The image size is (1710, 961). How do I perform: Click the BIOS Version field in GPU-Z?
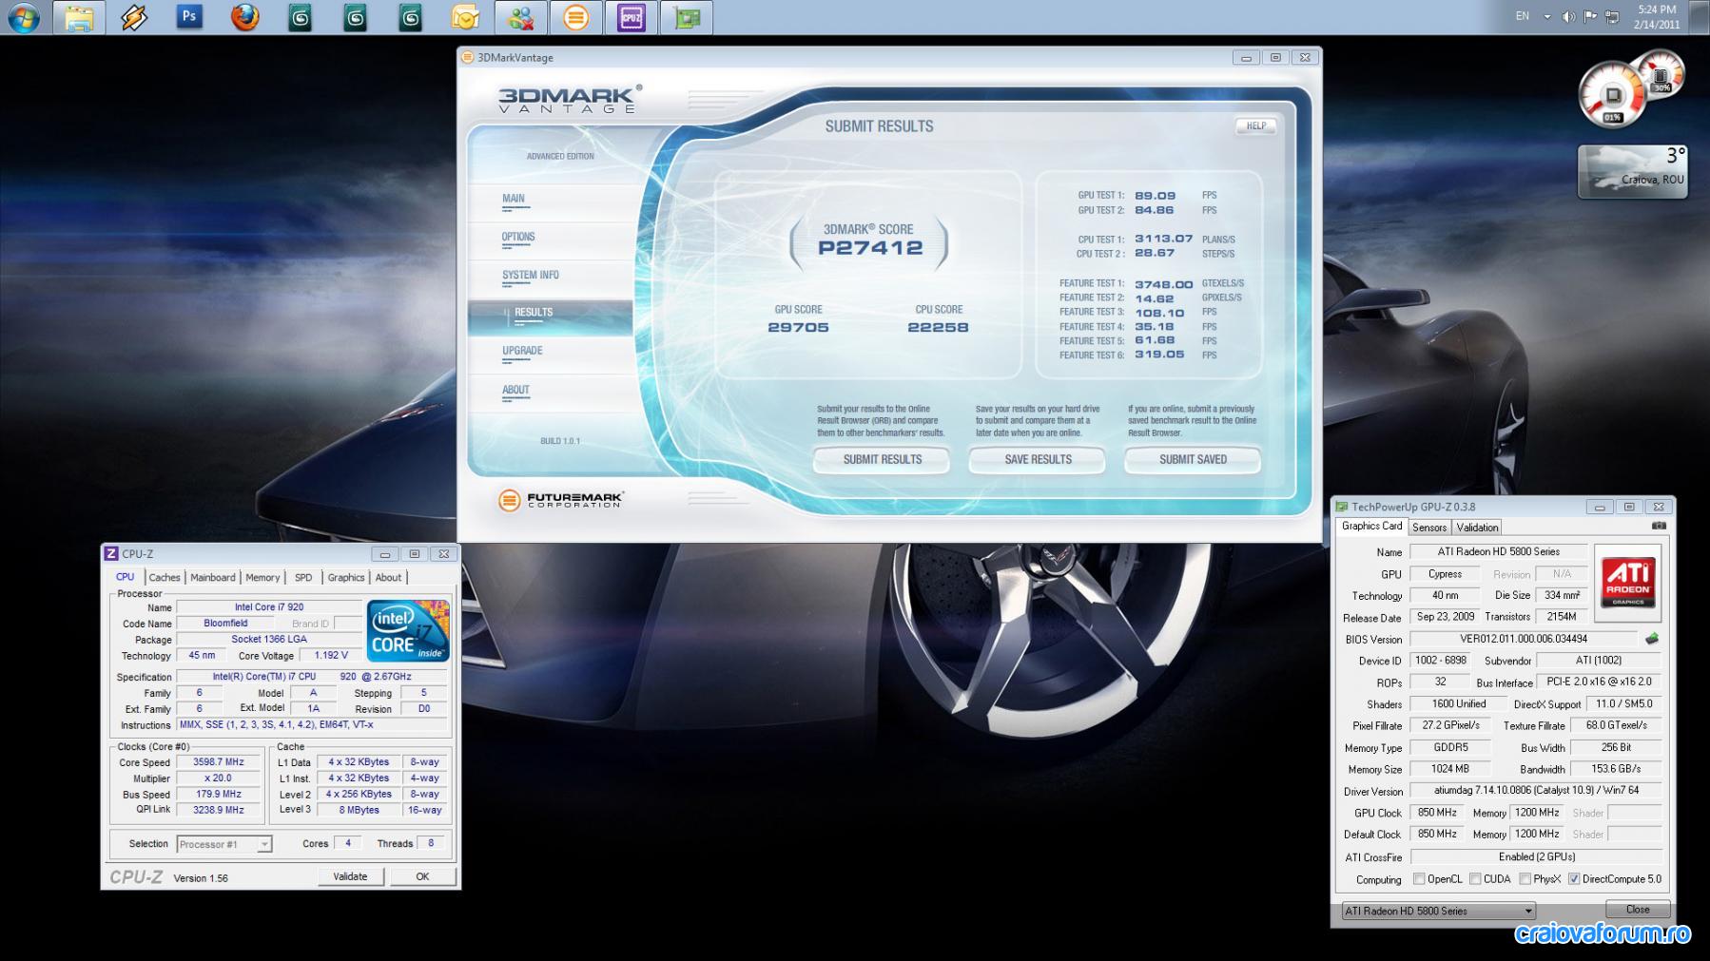(x=1524, y=639)
